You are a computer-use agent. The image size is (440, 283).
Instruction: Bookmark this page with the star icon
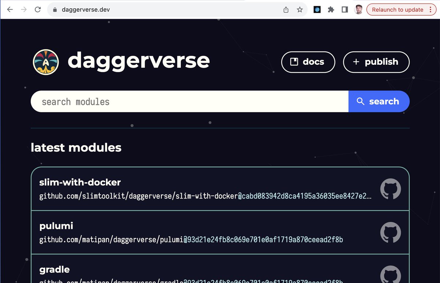300,10
